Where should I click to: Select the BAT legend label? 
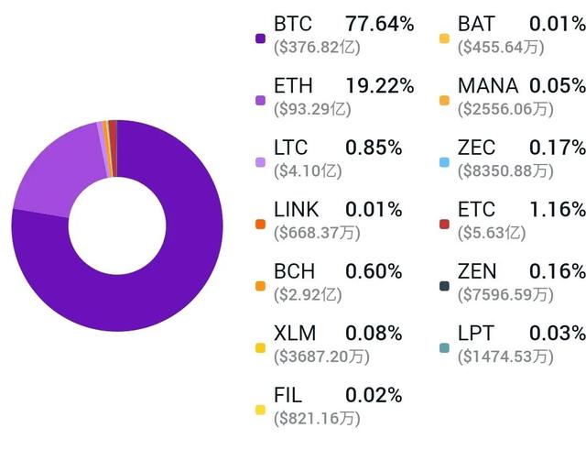click(476, 24)
